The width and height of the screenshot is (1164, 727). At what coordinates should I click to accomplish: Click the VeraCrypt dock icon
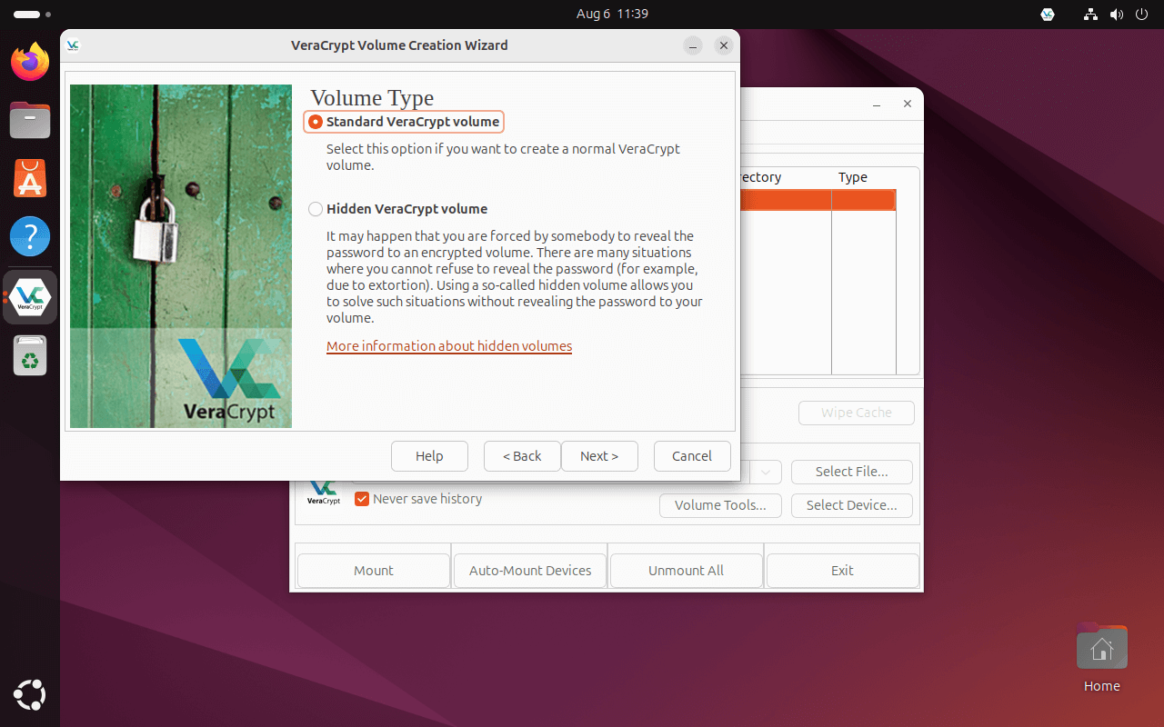coord(30,297)
